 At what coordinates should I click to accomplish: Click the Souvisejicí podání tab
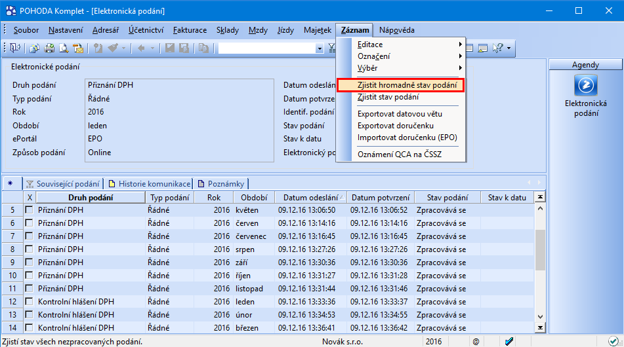point(63,184)
